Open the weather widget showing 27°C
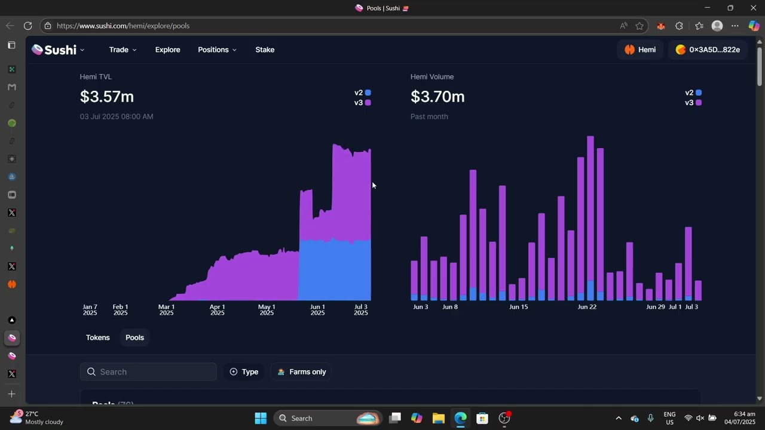Image resolution: width=765 pixels, height=430 pixels. click(x=36, y=417)
